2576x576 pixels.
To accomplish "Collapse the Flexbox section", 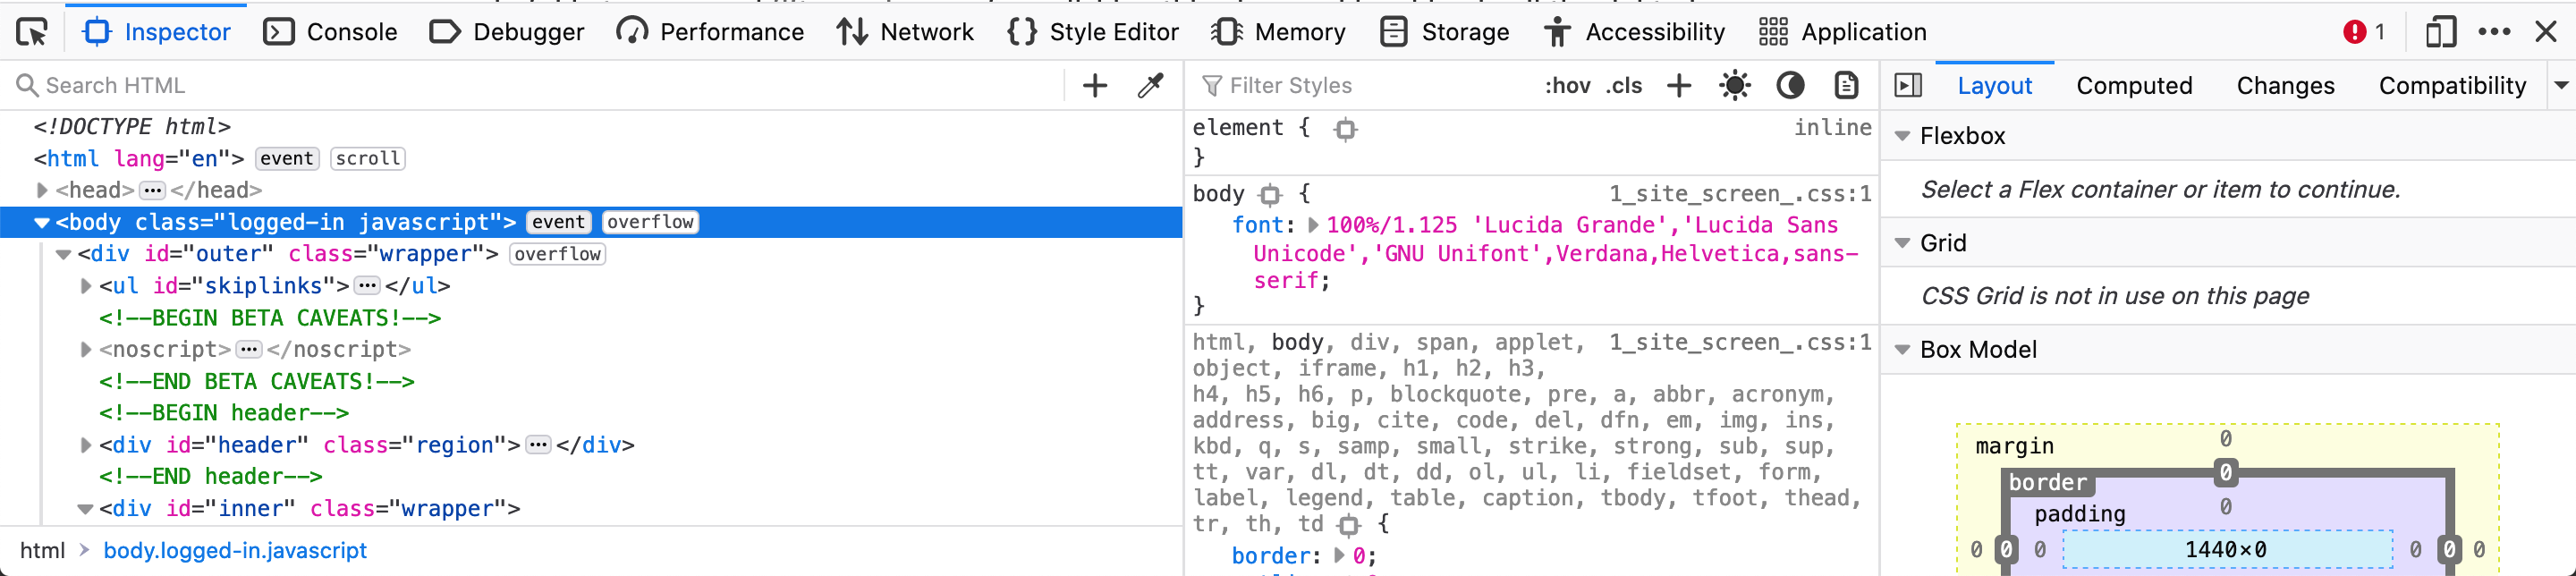I will click(x=1902, y=136).
